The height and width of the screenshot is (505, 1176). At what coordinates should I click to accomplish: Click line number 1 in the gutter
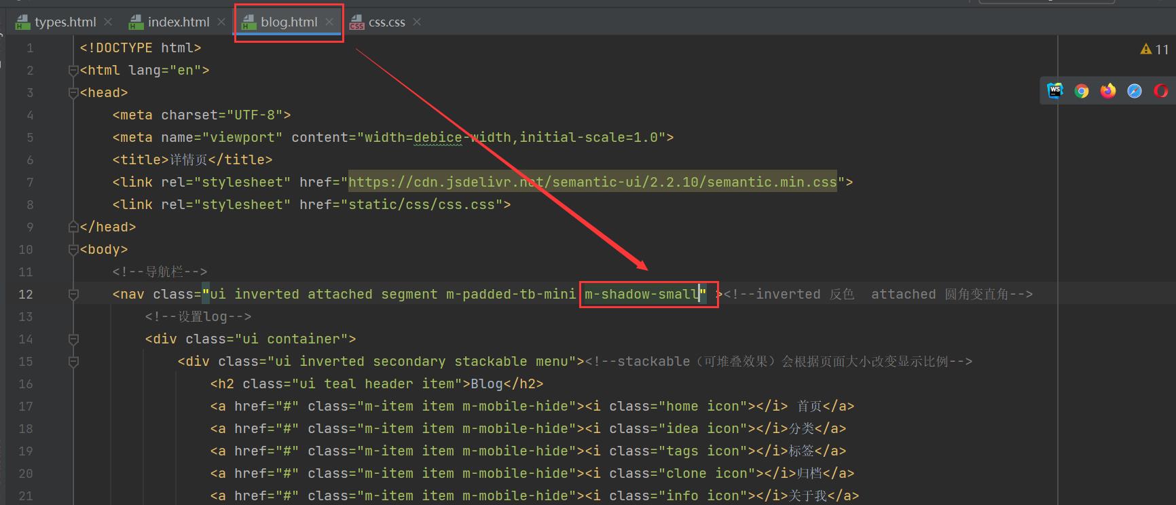click(x=30, y=48)
